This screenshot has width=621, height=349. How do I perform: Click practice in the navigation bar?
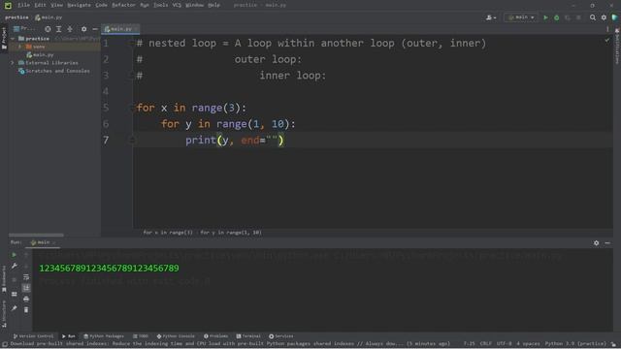[x=16, y=17]
